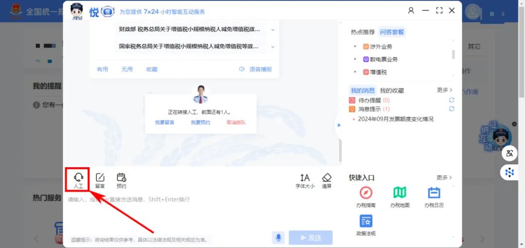Click the 人工 headset icon
Viewport: 525px width, 248px height.
[78, 179]
